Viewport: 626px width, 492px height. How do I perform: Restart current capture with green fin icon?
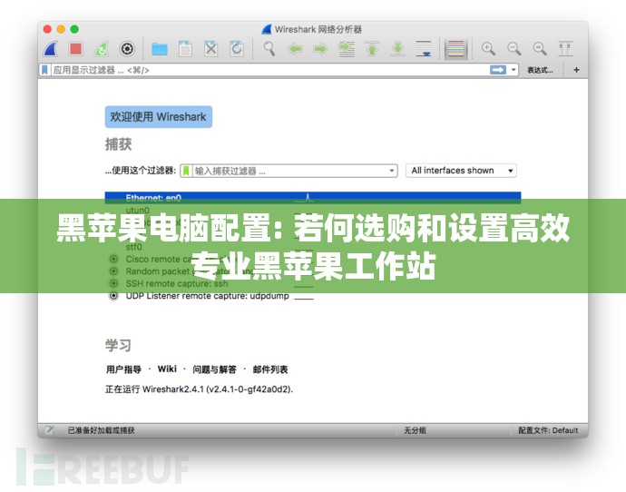click(101, 49)
